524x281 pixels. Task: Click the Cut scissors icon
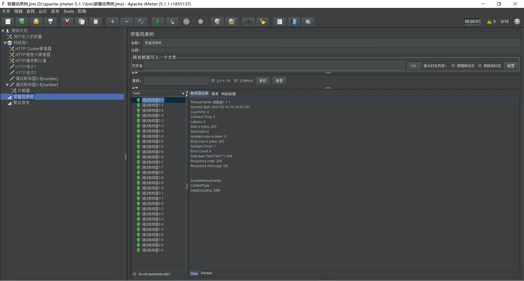[67, 22]
